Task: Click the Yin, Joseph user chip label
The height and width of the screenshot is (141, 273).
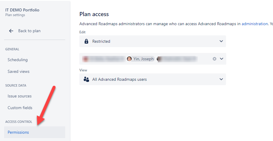Action: tap(143, 59)
